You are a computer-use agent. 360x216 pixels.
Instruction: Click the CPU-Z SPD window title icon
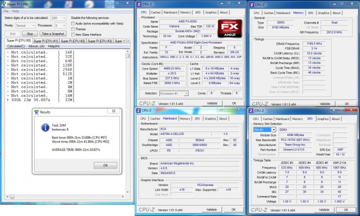(x=251, y=110)
